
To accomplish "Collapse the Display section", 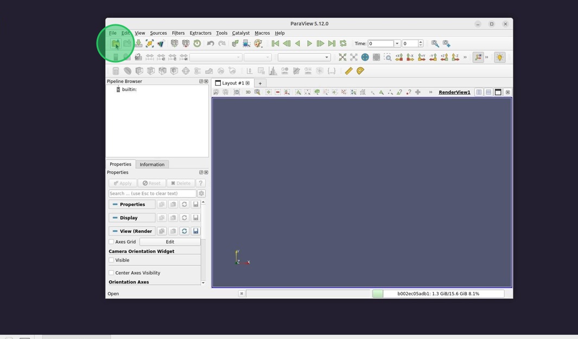I will click(x=132, y=218).
